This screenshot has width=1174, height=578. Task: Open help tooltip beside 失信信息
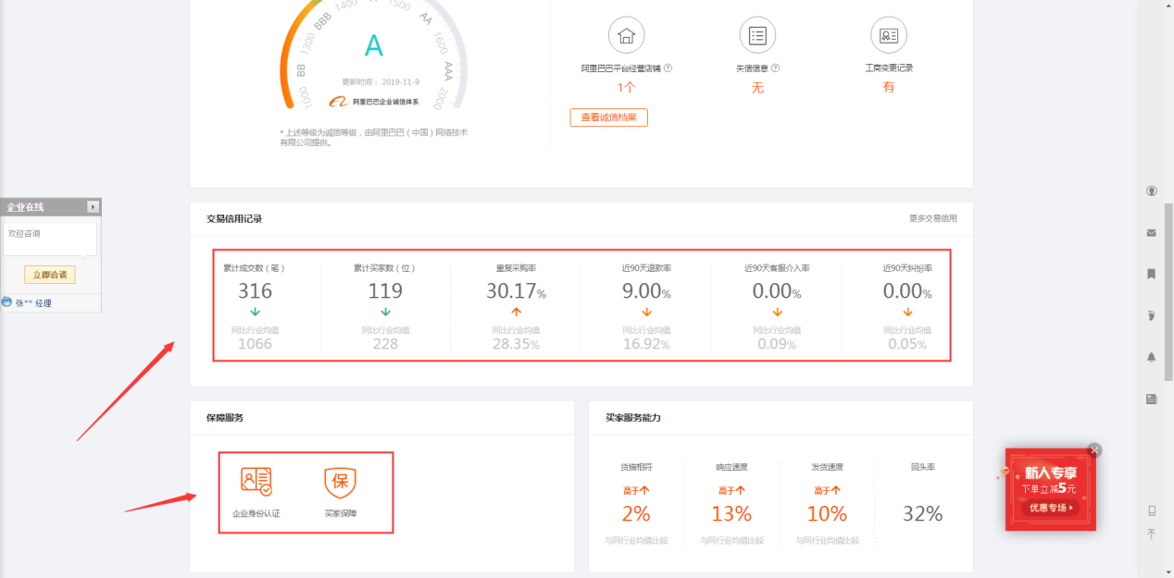coord(775,68)
